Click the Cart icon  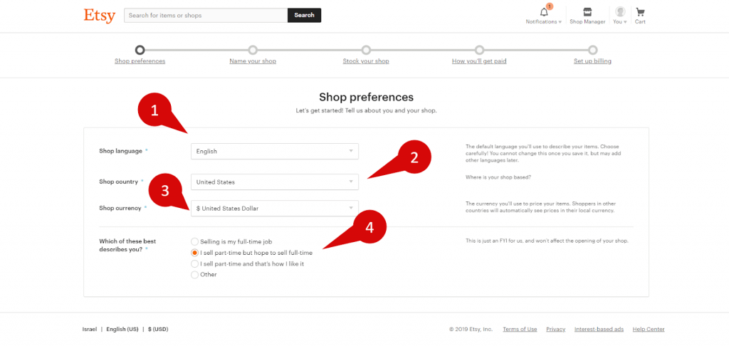pos(640,12)
